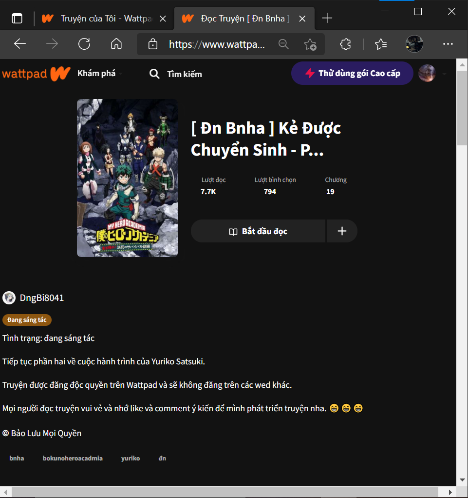The image size is (468, 498).
Task: Switch to the 'Truyện của Tôi - Wattpad' tab
Action: coord(104,19)
